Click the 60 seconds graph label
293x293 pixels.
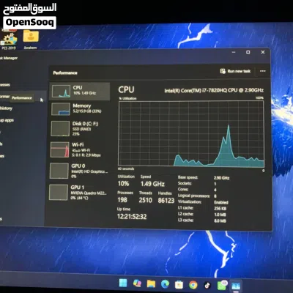point(126,168)
